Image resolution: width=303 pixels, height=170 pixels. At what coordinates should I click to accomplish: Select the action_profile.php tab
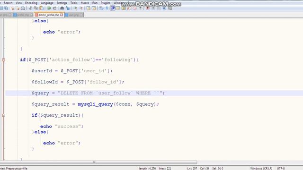click(x=49, y=15)
